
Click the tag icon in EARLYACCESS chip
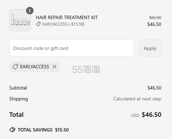pyautogui.click(x=15, y=67)
